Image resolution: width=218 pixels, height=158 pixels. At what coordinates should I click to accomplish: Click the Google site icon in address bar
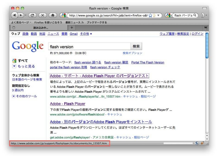[x=63, y=15]
